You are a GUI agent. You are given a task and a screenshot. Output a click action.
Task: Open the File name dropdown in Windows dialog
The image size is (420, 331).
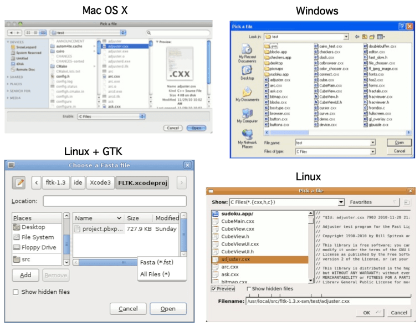pos(372,142)
